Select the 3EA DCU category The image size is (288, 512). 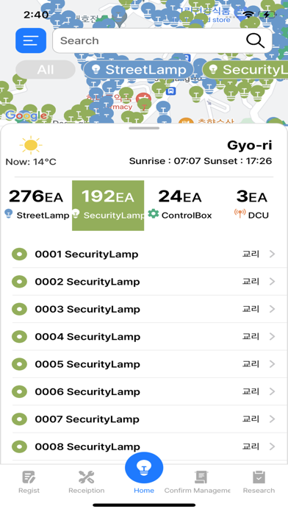tap(251, 205)
